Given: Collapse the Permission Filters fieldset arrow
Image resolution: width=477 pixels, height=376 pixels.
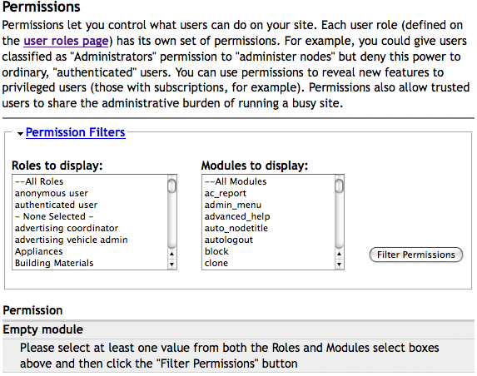Looking at the screenshot, I should point(20,133).
